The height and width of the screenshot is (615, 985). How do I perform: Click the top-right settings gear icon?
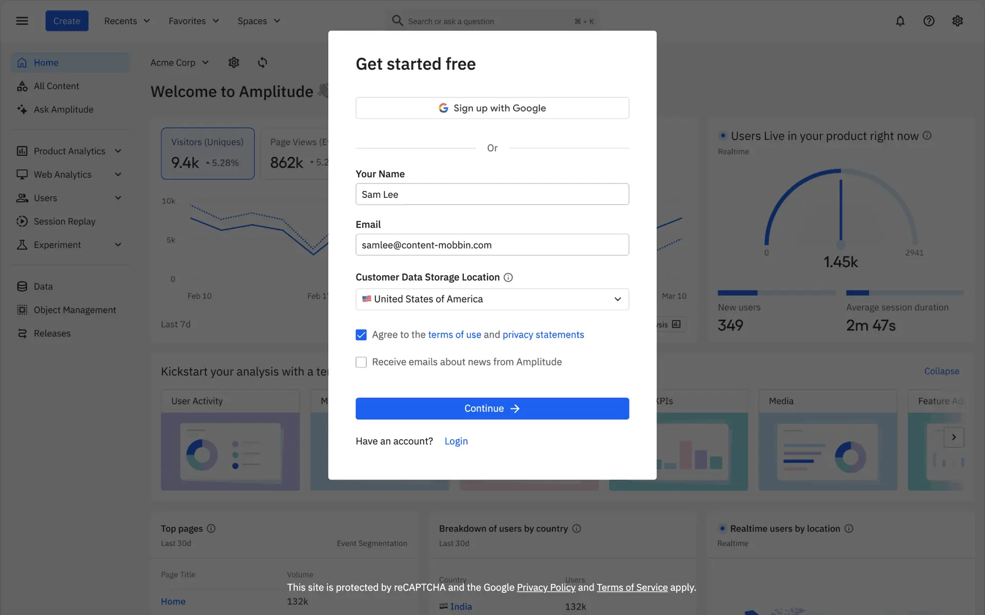click(957, 21)
